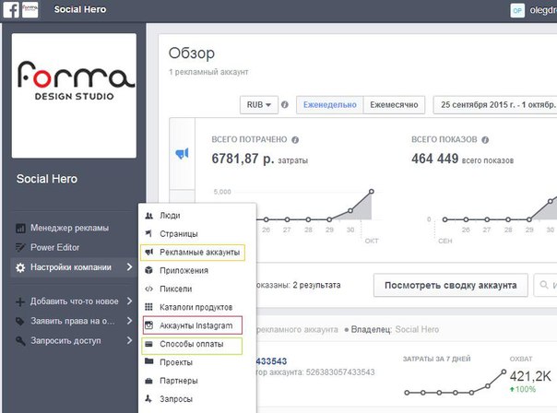Click Посмотреть сводку аккаунта button
Viewport: 557px width, 413px height.
(450, 285)
